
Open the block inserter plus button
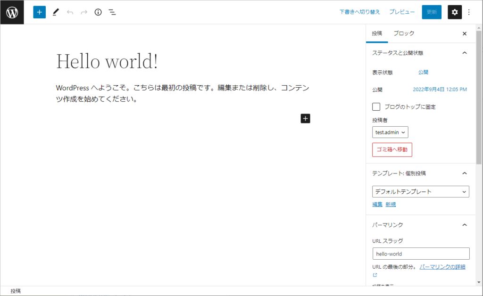click(39, 12)
